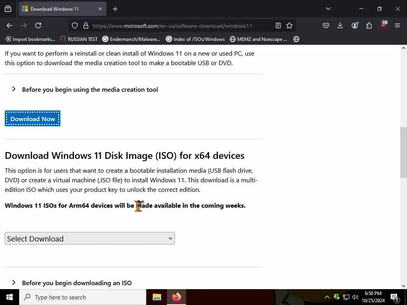Click the page vertical scrollbar thumb
This screenshot has height=305, width=407.
pyautogui.click(x=403, y=152)
